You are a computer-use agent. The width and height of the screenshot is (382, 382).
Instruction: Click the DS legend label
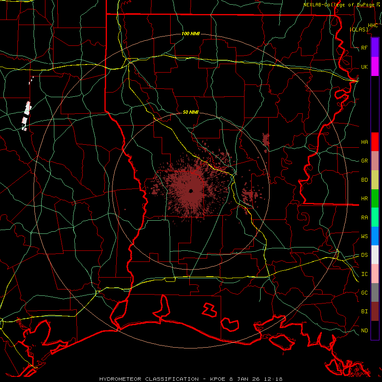(x=364, y=255)
